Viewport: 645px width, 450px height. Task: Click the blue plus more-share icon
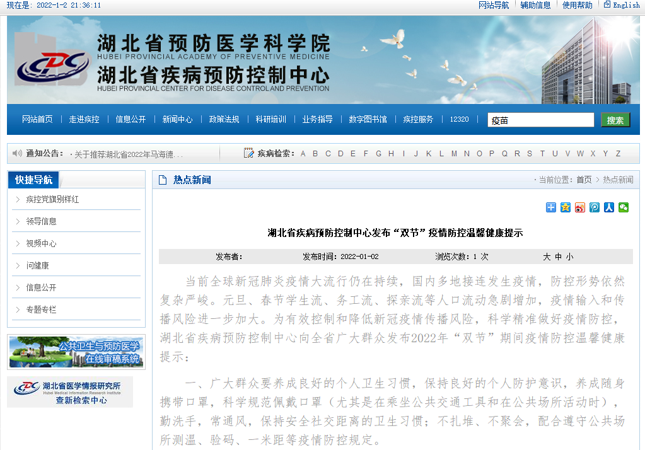point(551,207)
